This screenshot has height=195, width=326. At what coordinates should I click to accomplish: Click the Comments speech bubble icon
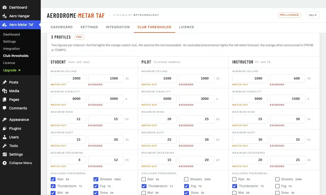pyautogui.click(x=5, y=108)
